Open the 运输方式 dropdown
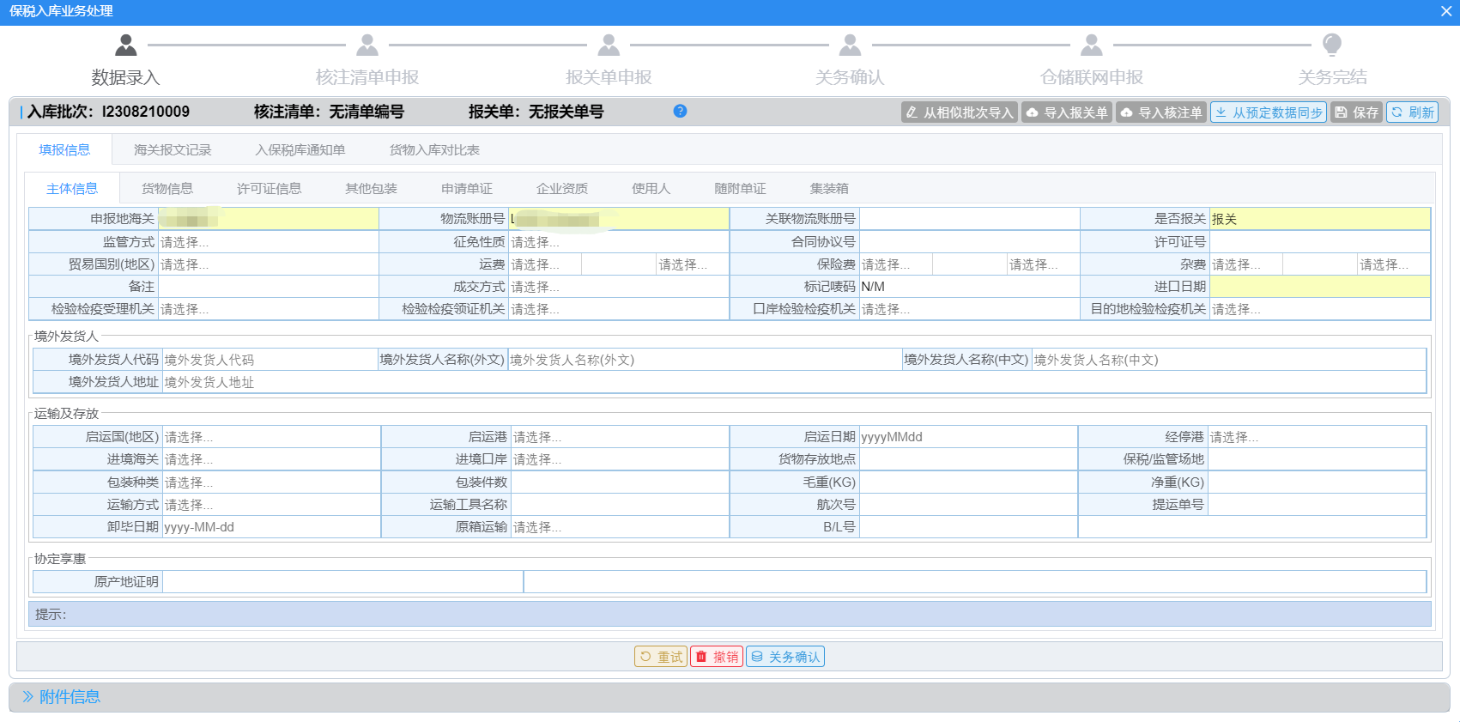 click(x=271, y=505)
